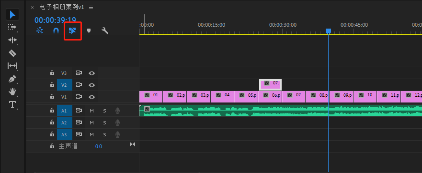Viewport: 422px width, 173px height.
Task: Solo track A2
Action: 104,122
